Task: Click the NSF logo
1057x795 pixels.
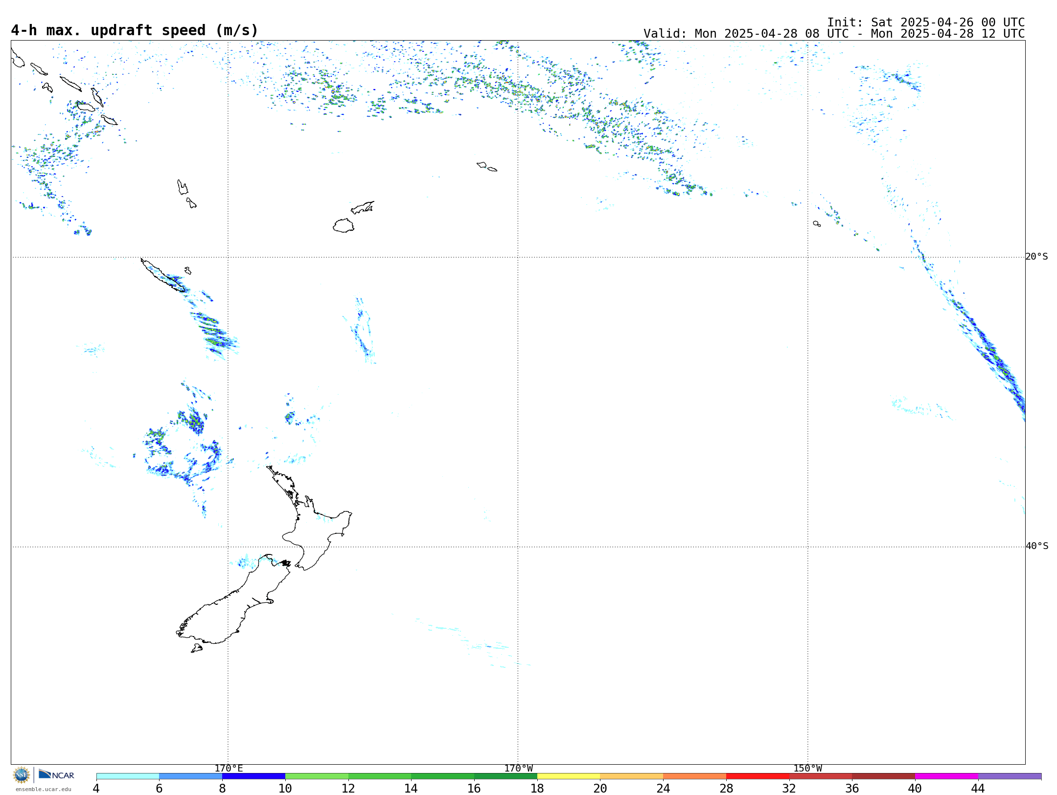Action: pos(22,775)
